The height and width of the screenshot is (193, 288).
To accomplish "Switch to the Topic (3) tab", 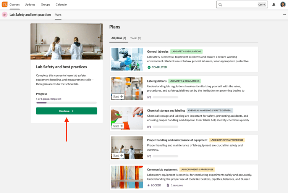I will 136,38.
